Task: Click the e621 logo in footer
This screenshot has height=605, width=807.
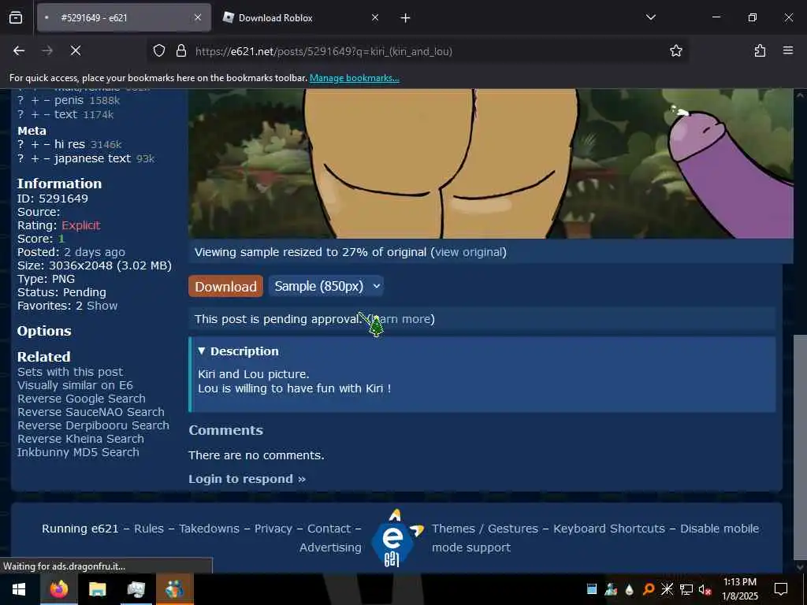Action: coord(396,539)
